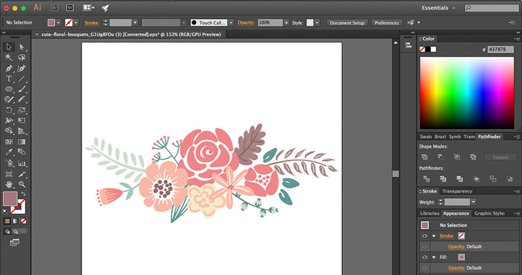The height and width of the screenshot is (275, 522).
Task: Set paint mode to Color button
Action: 8,221
